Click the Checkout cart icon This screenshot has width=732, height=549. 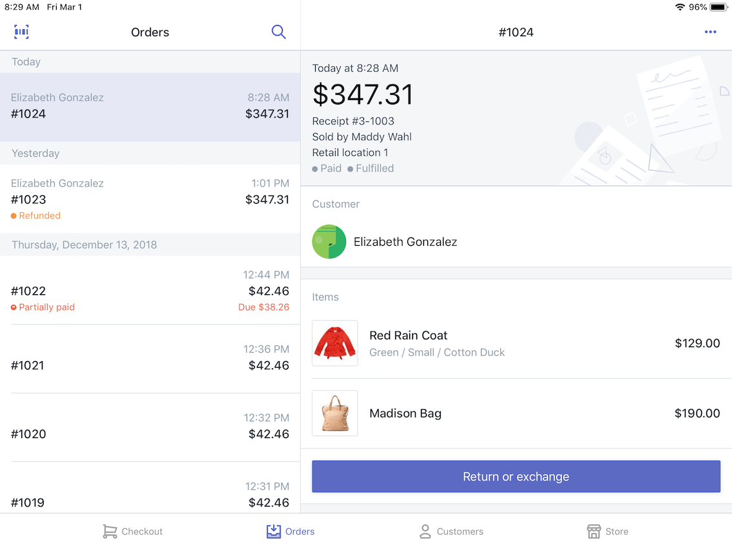click(x=110, y=532)
